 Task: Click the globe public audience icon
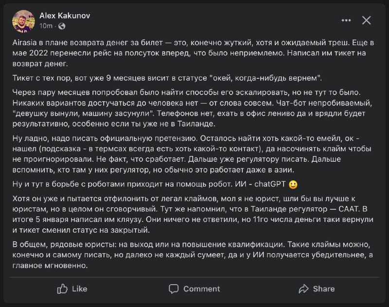pyautogui.click(x=62, y=26)
